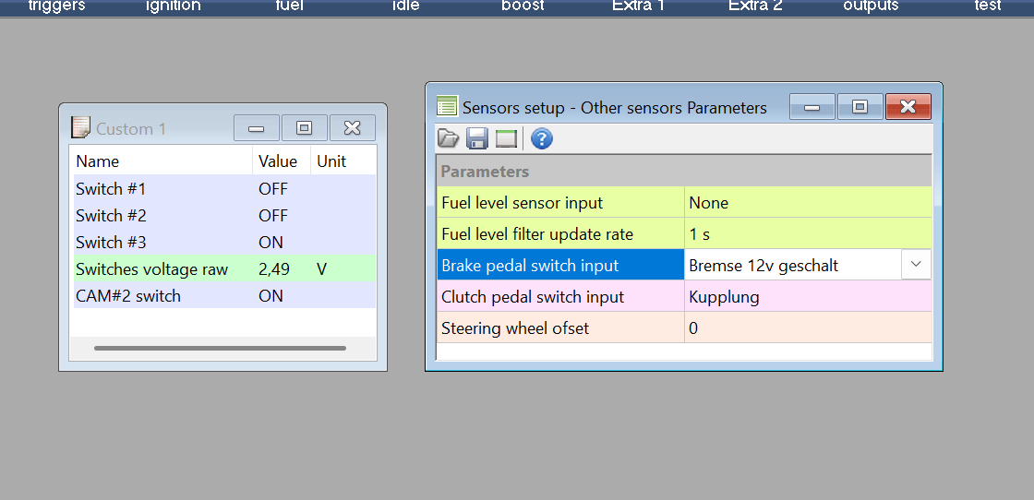The height and width of the screenshot is (500, 1034).
Task: Open a parameters file with the folder icon
Action: pyautogui.click(x=448, y=139)
